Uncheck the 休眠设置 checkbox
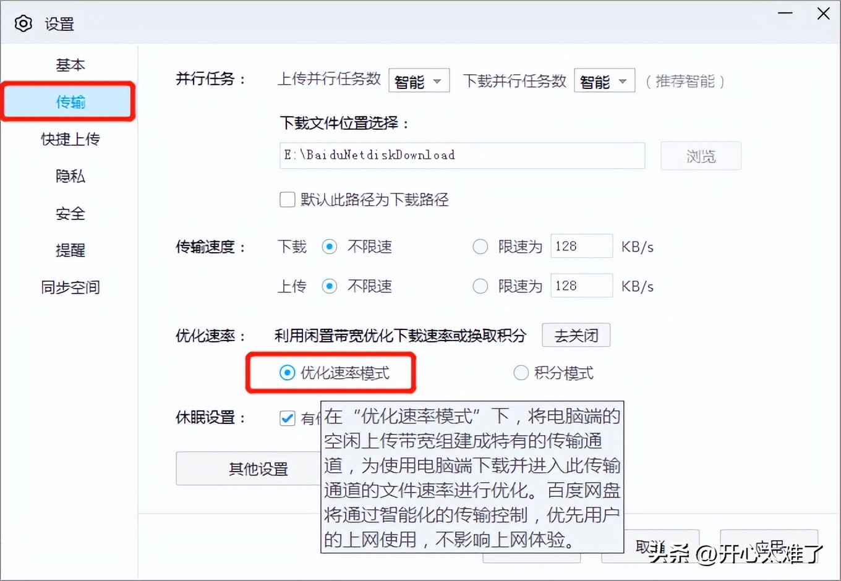The image size is (841, 581). [287, 418]
